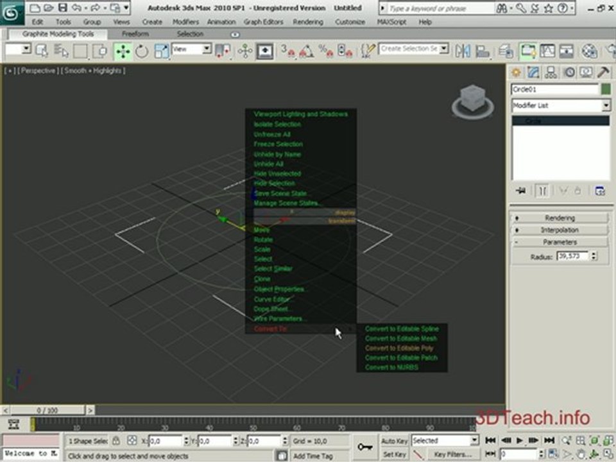Switch to the Utilities command panel tab
This screenshot has width=616, height=462.
click(x=603, y=73)
